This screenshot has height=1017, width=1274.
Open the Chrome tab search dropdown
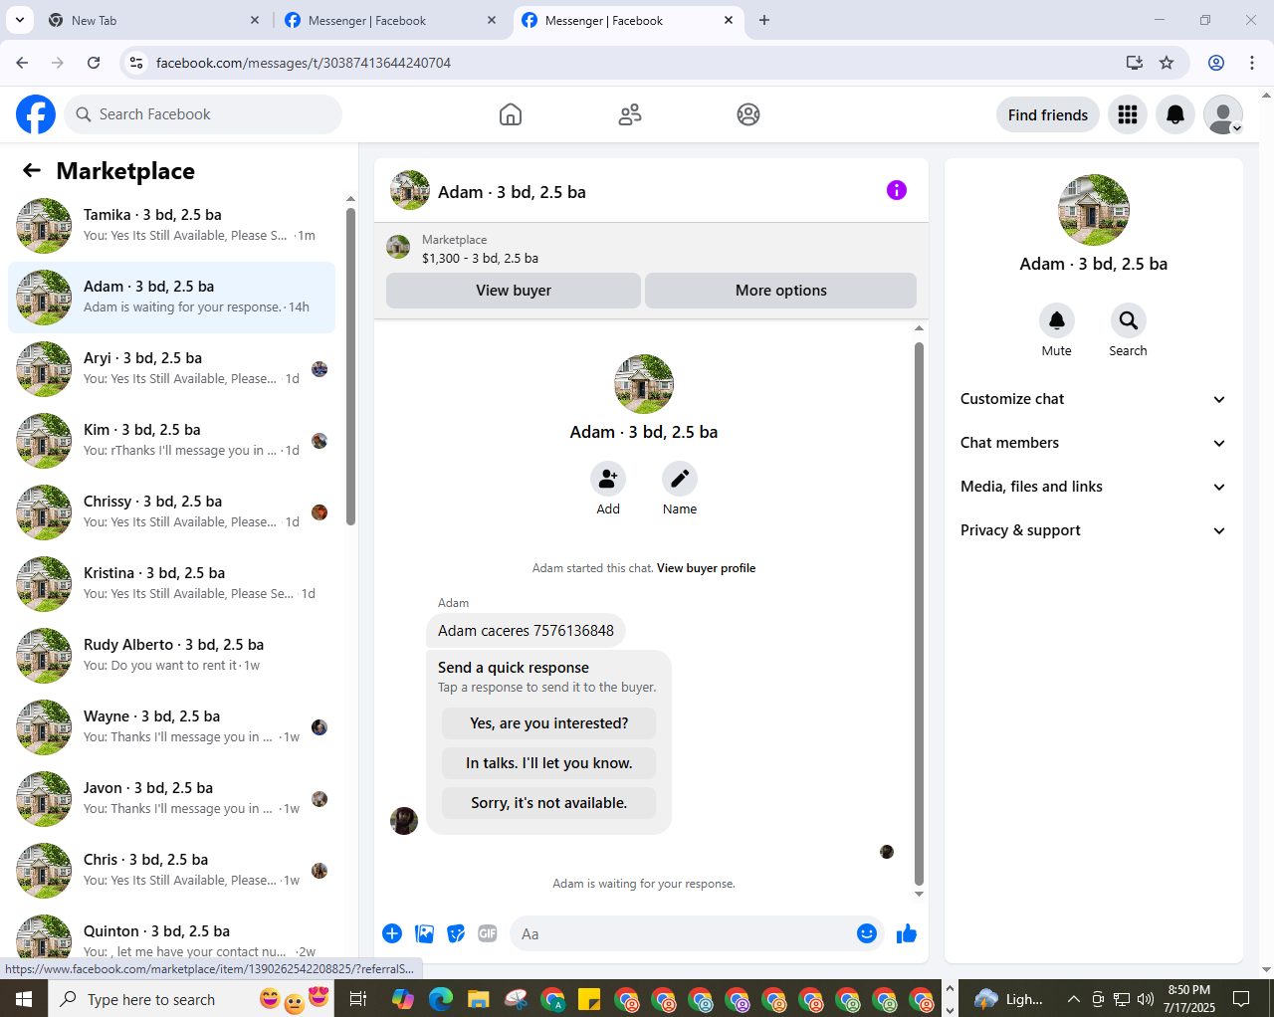[x=20, y=20]
